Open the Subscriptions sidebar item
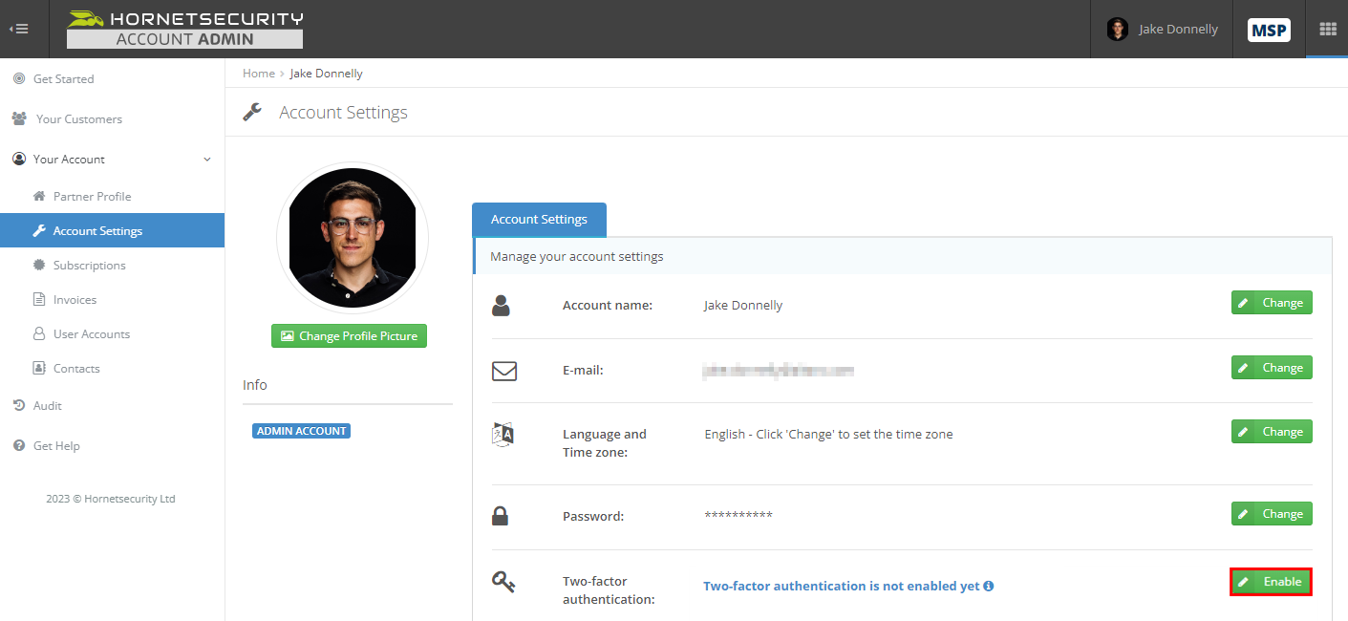Image resolution: width=1348 pixels, height=621 pixels. (90, 265)
